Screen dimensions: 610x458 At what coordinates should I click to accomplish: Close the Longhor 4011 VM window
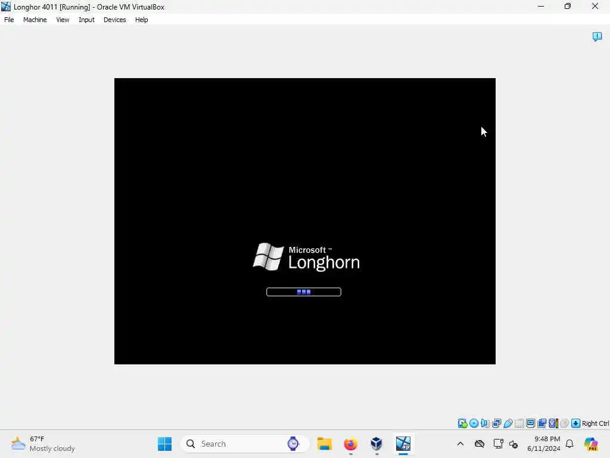(x=595, y=6)
